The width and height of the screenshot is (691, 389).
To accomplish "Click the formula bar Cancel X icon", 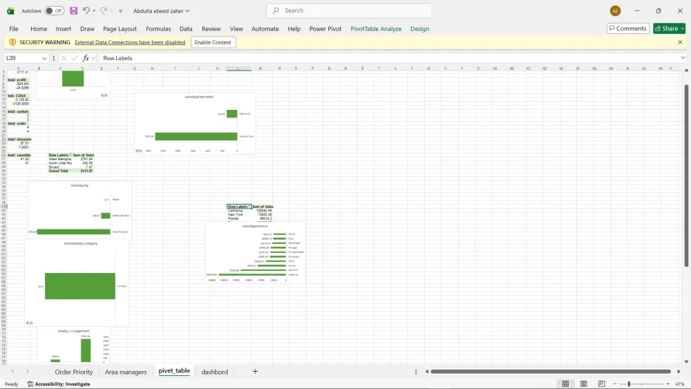I will click(64, 58).
